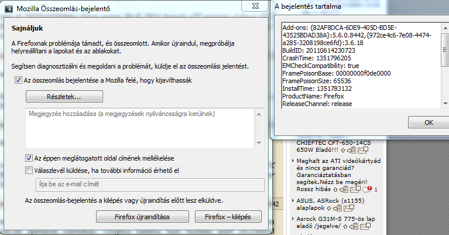Click the Mozilla Összeomlás-bejelentő title bar icon
Screen dimensions: 449x235
click(9, 9)
